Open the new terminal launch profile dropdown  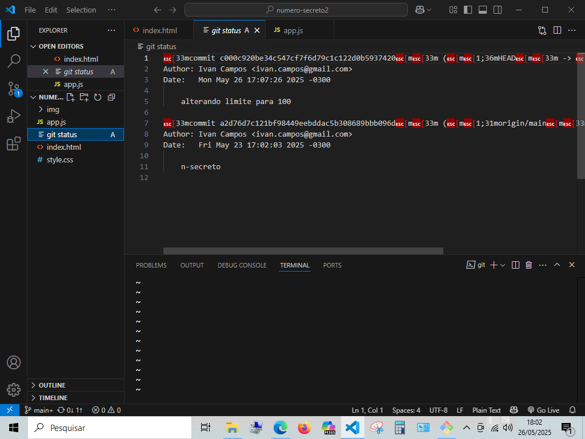[x=503, y=265]
